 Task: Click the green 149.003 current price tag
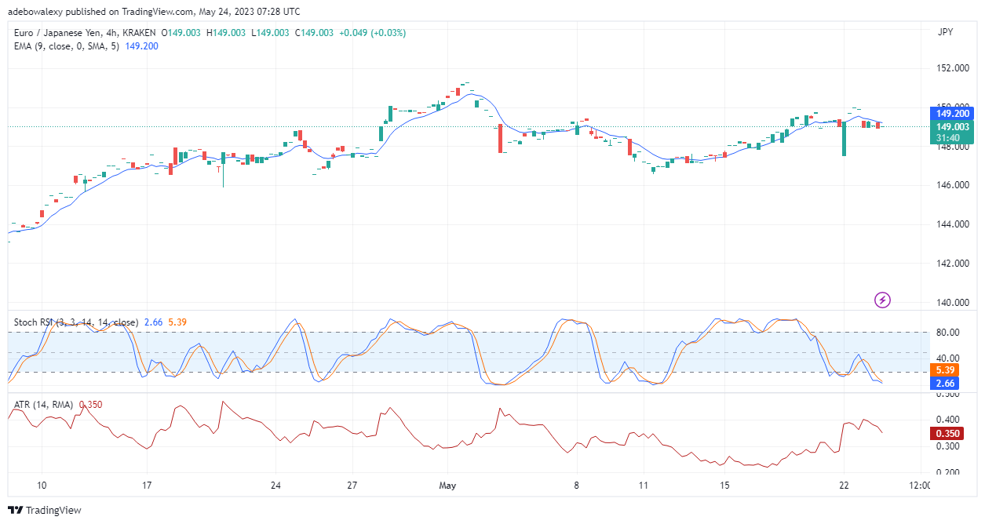pyautogui.click(x=950, y=126)
